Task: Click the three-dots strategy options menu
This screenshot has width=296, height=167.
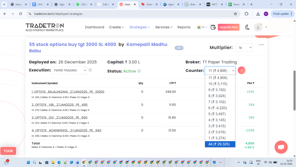Action: (x=261, y=45)
